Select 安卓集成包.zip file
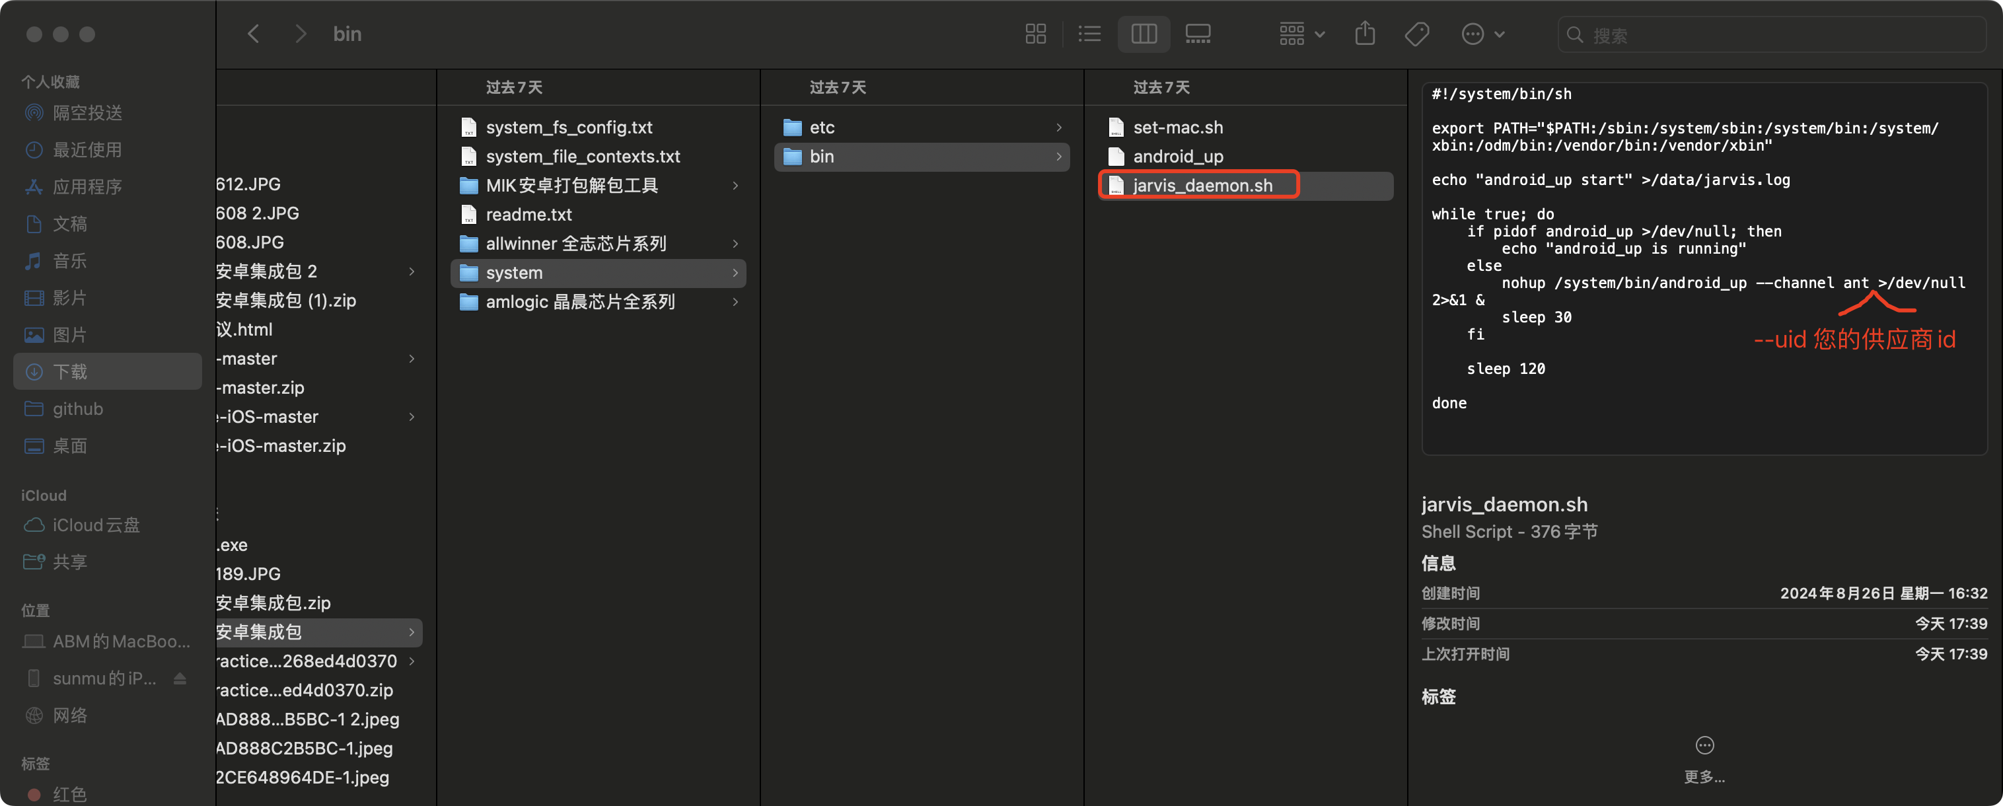The height and width of the screenshot is (806, 2003). pos(319,603)
